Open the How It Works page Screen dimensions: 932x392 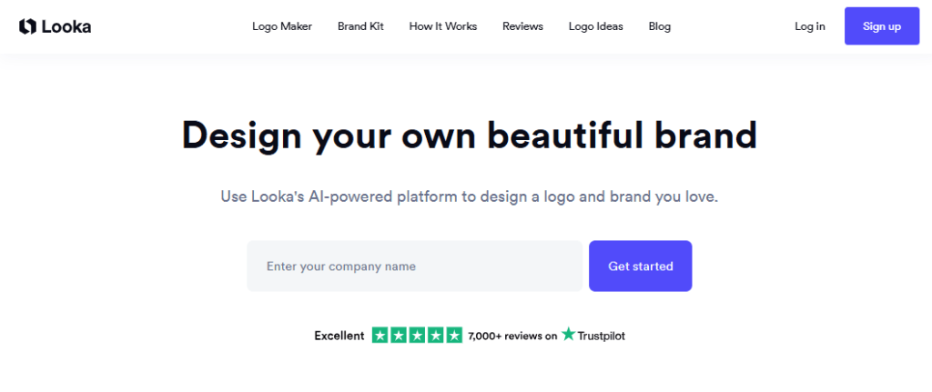443,26
